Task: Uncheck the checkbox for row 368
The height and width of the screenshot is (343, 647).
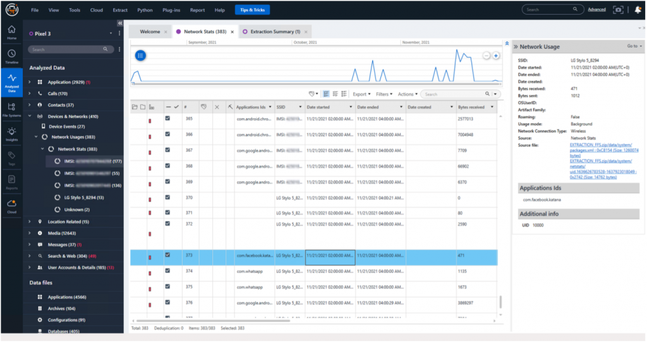Action: tap(167, 166)
